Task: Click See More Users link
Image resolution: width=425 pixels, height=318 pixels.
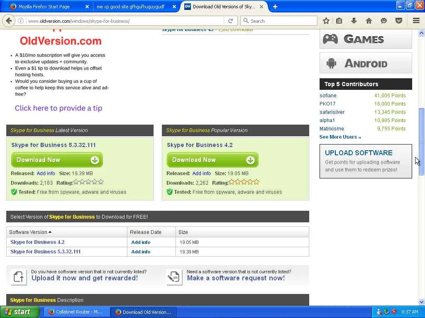Action: [340, 137]
